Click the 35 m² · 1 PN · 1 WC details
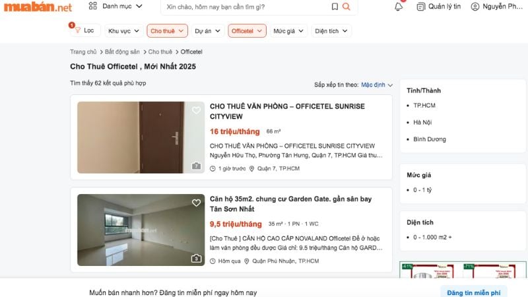The width and height of the screenshot is (528, 297). 293,224
